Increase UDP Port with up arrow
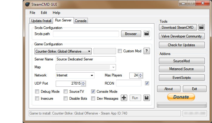The width and height of the screenshot is (212, 123). [83, 82]
